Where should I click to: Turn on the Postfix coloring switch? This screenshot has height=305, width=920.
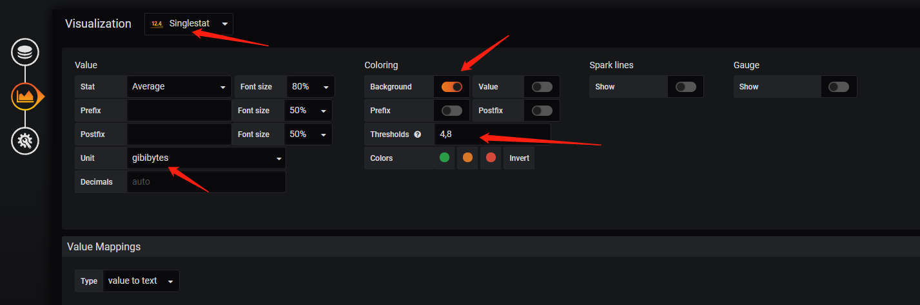point(542,111)
